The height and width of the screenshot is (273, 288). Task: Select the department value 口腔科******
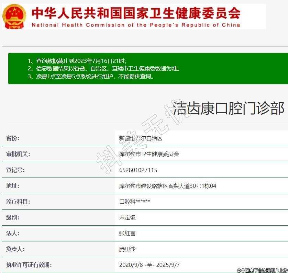[x=135, y=202]
